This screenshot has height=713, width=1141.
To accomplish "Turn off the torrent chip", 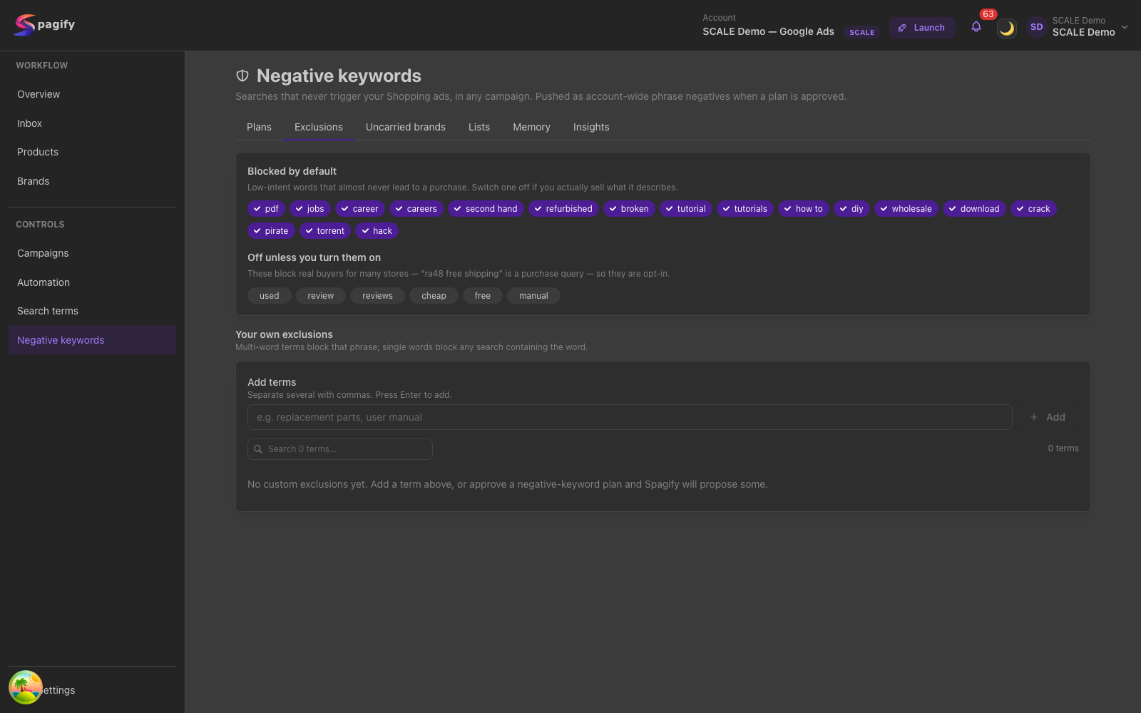I will (x=325, y=231).
